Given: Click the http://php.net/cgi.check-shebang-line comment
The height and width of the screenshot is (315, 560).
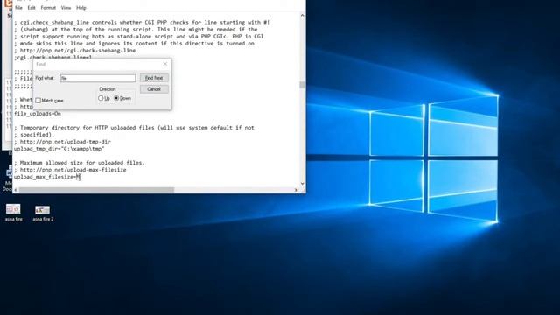Looking at the screenshot, I should coord(75,51).
